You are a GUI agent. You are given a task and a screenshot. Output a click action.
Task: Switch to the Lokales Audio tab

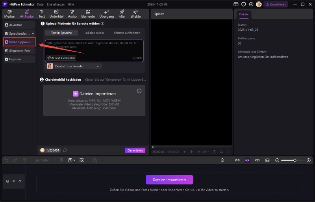click(x=95, y=33)
